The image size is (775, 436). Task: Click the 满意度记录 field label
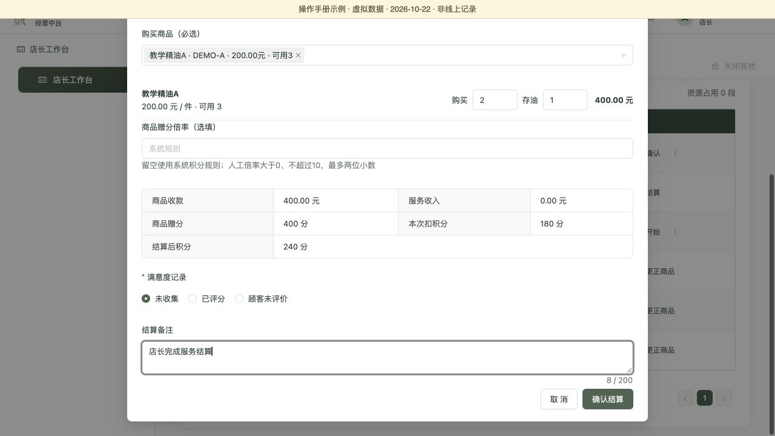click(x=167, y=277)
